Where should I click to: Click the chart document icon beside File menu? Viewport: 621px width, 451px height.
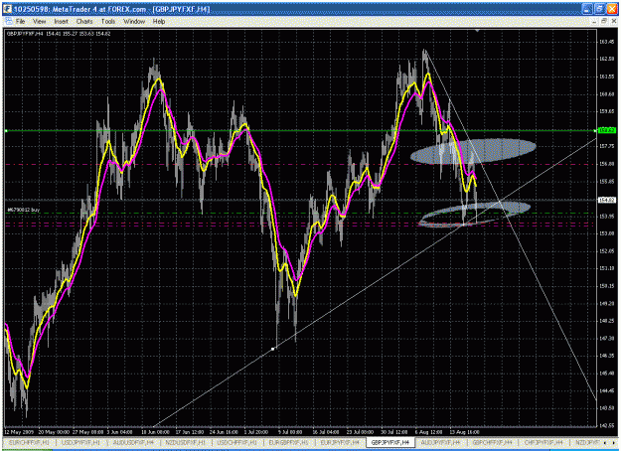click(x=8, y=22)
